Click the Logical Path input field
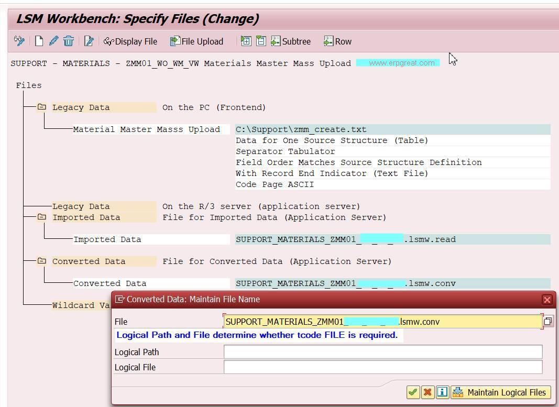Screen dimensions: 559x407 coord(383,352)
